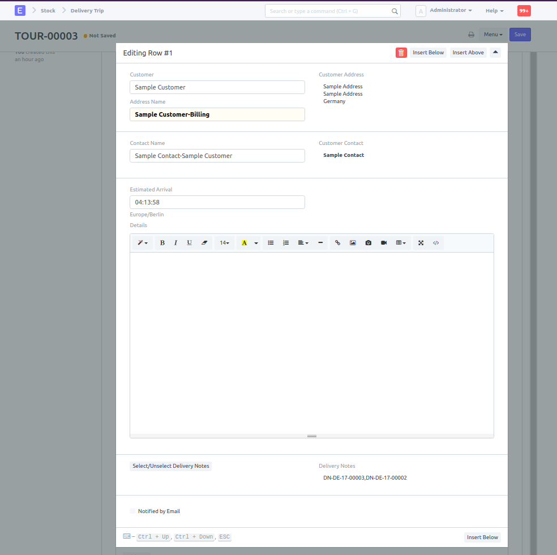Delete this row using the red trash icon
This screenshot has height=555, width=557.
coord(401,53)
